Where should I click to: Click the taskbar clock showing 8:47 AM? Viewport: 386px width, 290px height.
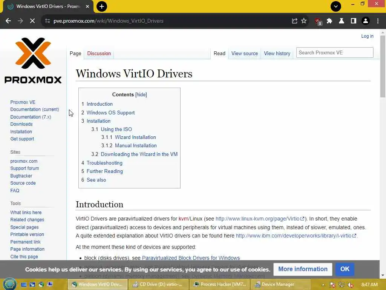tap(369, 285)
